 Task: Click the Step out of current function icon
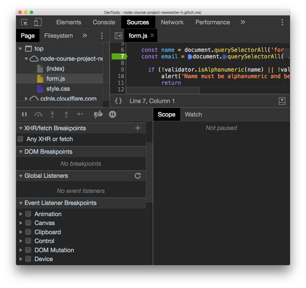(66, 114)
